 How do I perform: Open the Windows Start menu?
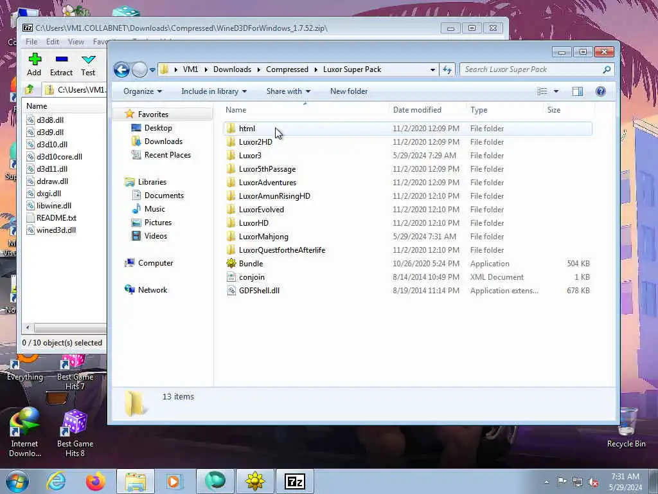coord(17,481)
